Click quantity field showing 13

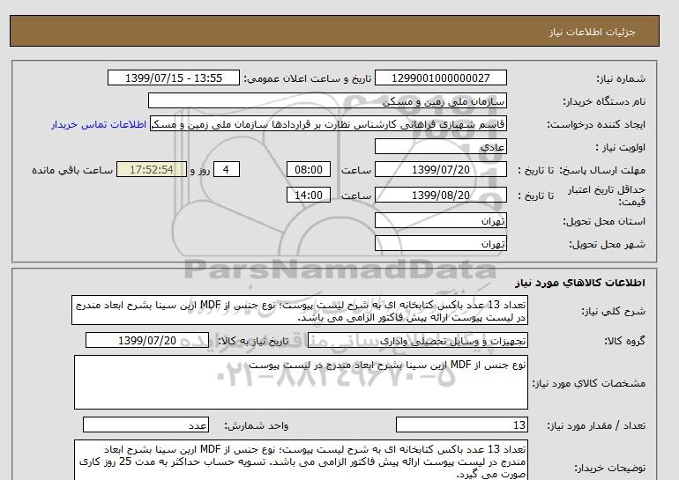[462, 425]
